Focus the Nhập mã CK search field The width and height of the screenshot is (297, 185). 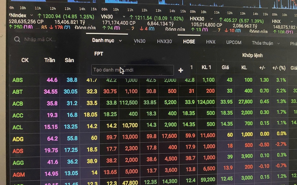tap(40, 39)
